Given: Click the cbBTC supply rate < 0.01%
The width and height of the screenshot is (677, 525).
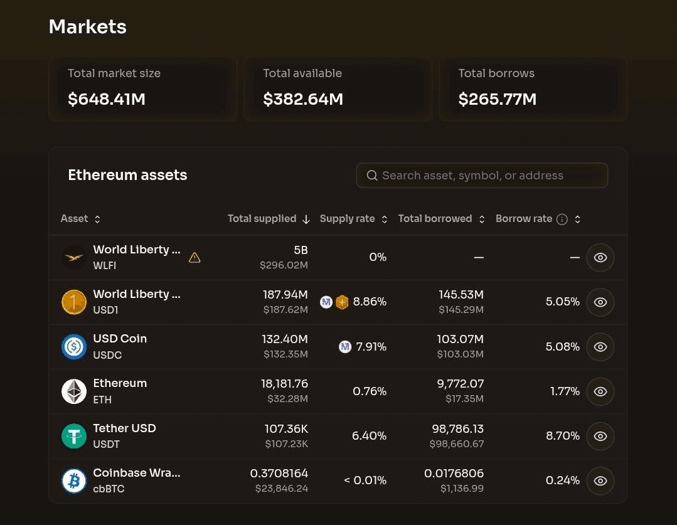Looking at the screenshot, I should 365,480.
